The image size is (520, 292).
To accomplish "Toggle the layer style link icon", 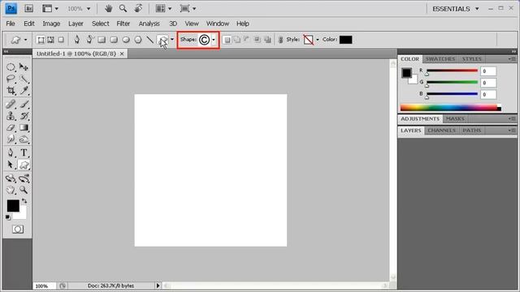I will [x=280, y=40].
